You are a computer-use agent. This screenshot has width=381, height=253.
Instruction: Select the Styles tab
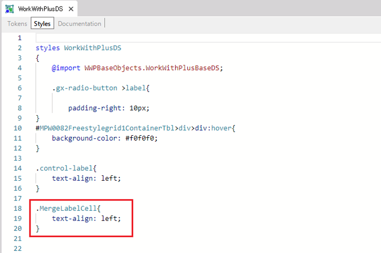coord(42,24)
